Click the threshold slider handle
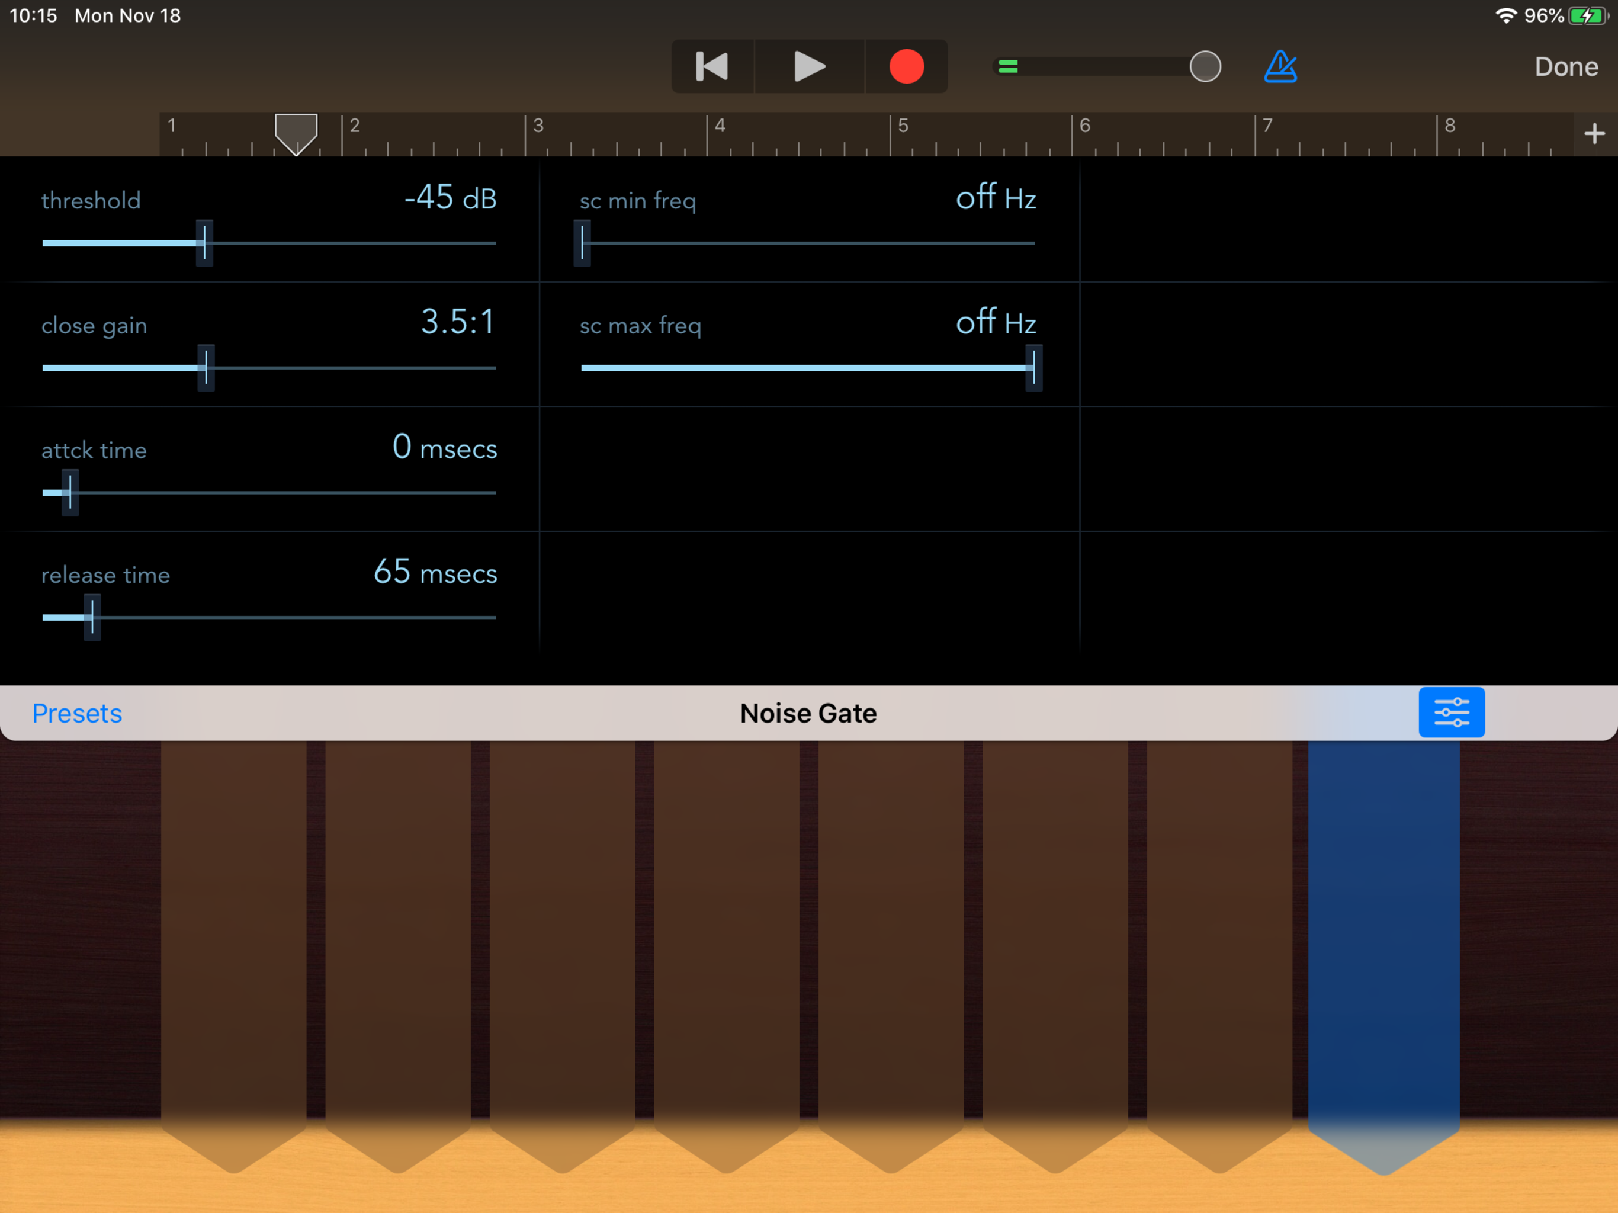The height and width of the screenshot is (1213, 1618). [x=205, y=243]
